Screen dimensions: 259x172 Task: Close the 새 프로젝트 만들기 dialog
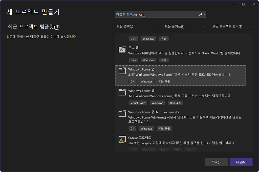click(x=254, y=4)
